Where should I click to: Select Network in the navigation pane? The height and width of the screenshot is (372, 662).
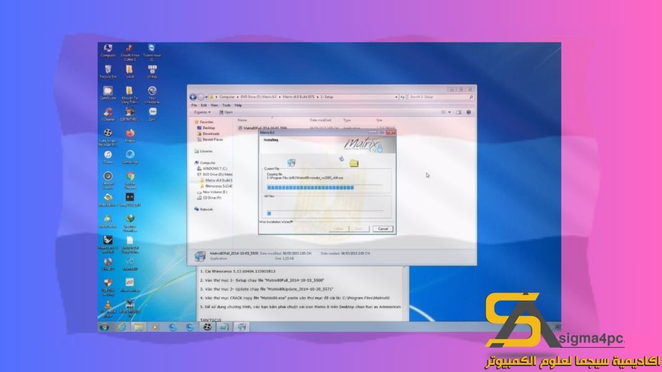203,209
